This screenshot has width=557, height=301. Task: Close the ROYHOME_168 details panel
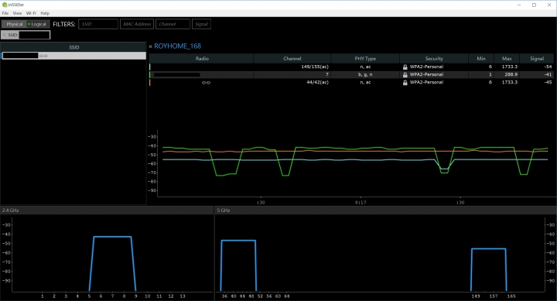(151, 46)
